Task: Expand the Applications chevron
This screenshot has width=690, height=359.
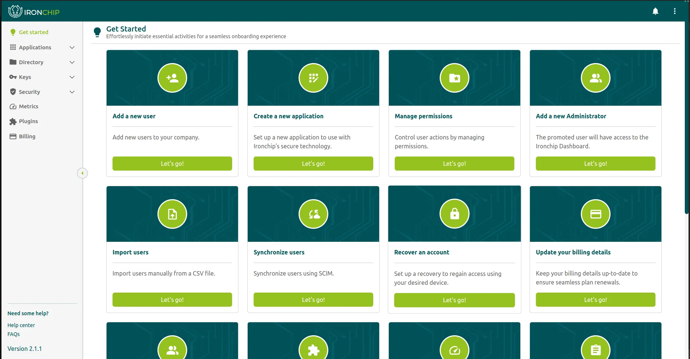Action: 72,47
